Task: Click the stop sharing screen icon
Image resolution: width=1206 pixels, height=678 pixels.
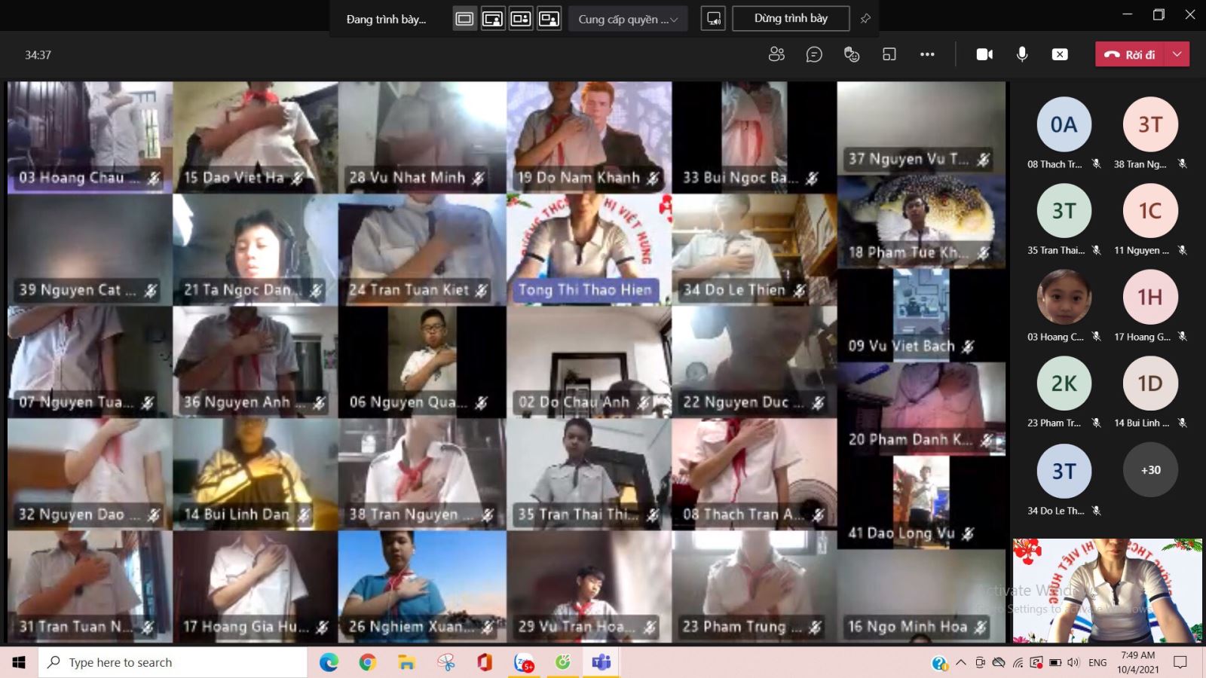Action: 1060,54
